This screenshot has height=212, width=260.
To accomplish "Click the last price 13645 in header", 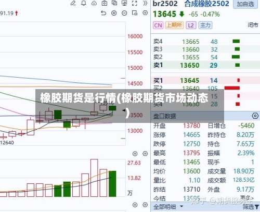I will (164, 14).
